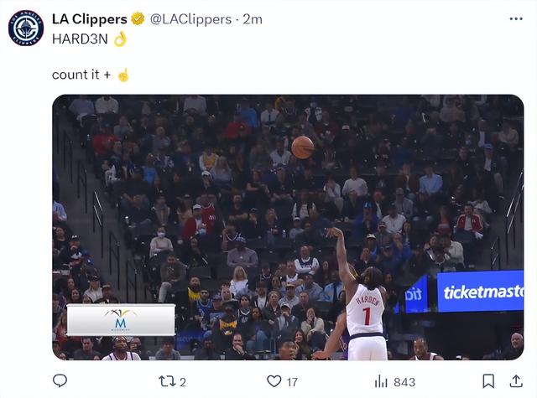The image size is (537, 398).
Task: Open the @LAClippers handle link
Action: (190, 19)
